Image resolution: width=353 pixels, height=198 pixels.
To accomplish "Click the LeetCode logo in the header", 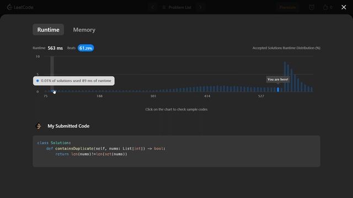I will tap(20, 7).
